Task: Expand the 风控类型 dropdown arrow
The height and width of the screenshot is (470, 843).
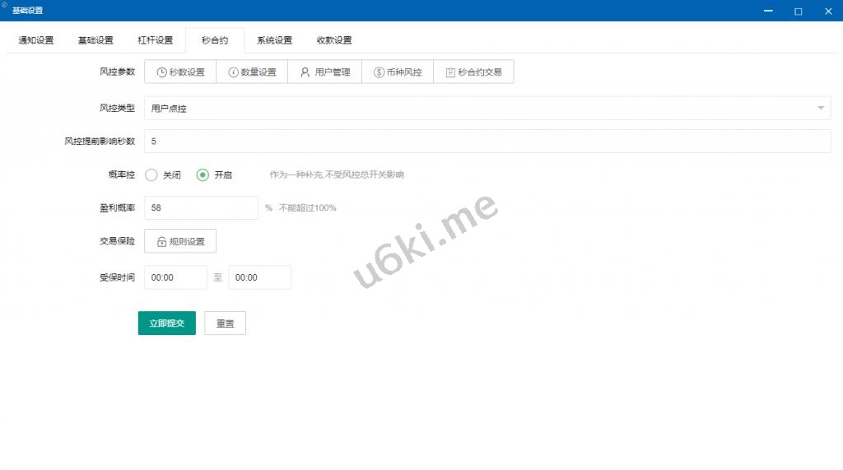Action: pos(820,108)
